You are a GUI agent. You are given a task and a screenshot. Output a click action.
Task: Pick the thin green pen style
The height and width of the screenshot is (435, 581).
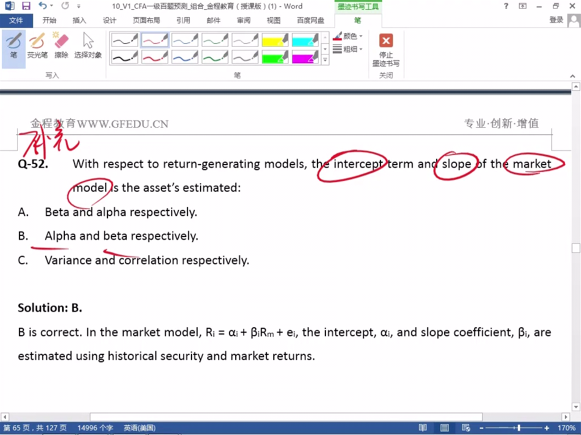214,40
